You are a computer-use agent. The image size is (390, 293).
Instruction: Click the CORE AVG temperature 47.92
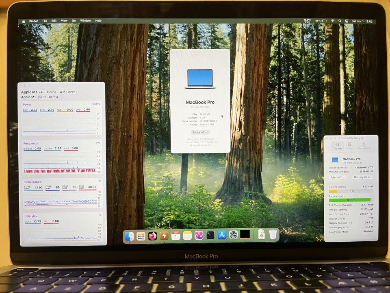coord(39,188)
